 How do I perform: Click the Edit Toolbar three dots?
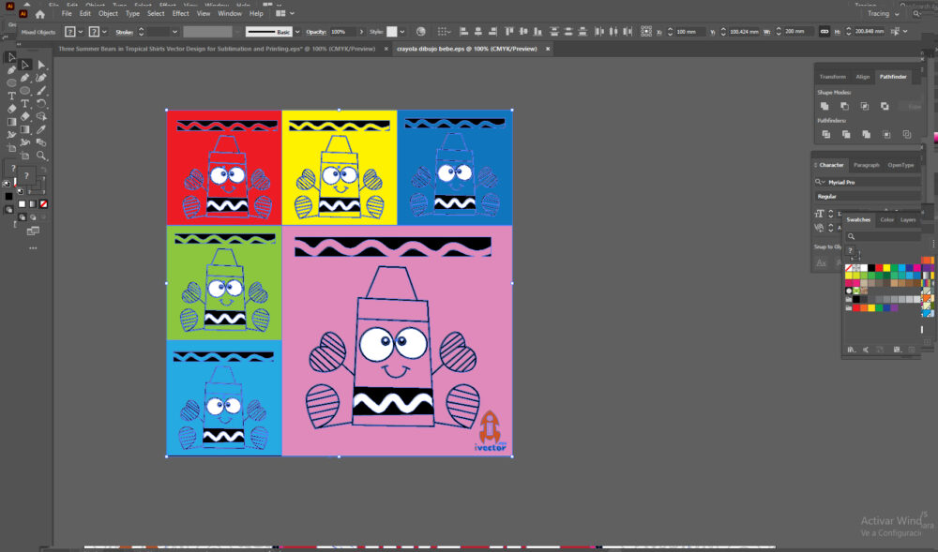click(x=33, y=248)
